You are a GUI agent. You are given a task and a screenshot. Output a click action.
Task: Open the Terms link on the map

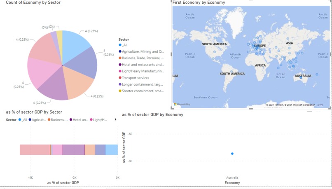pyautogui.click(x=320, y=105)
